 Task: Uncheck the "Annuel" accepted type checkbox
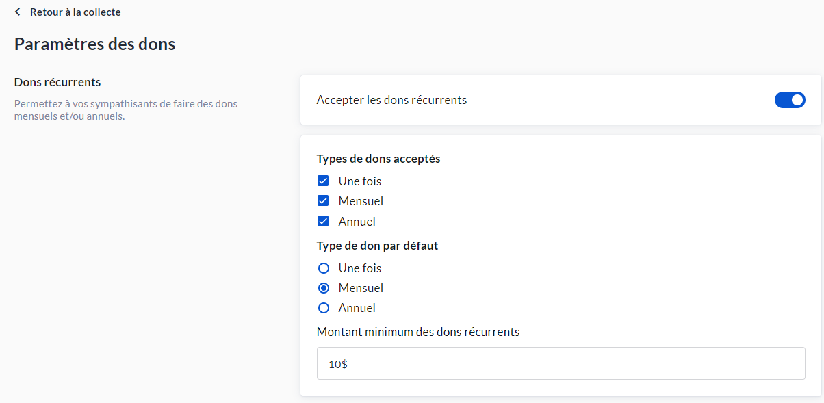(x=324, y=222)
